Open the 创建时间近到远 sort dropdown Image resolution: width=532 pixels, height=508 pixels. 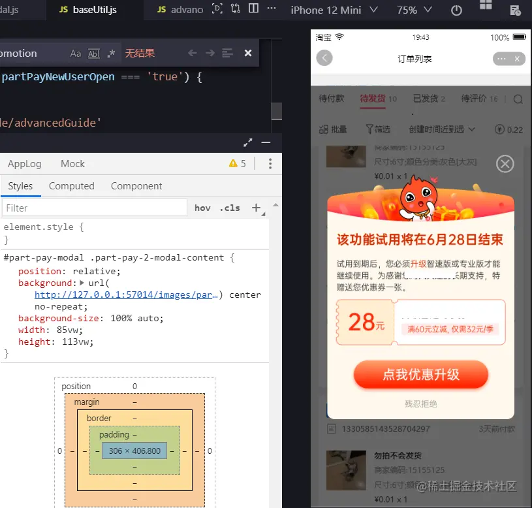[x=442, y=129]
